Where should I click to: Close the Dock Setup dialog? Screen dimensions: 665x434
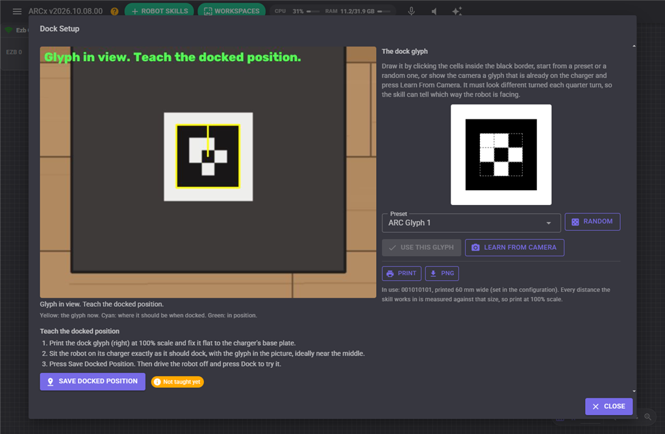[609, 407]
